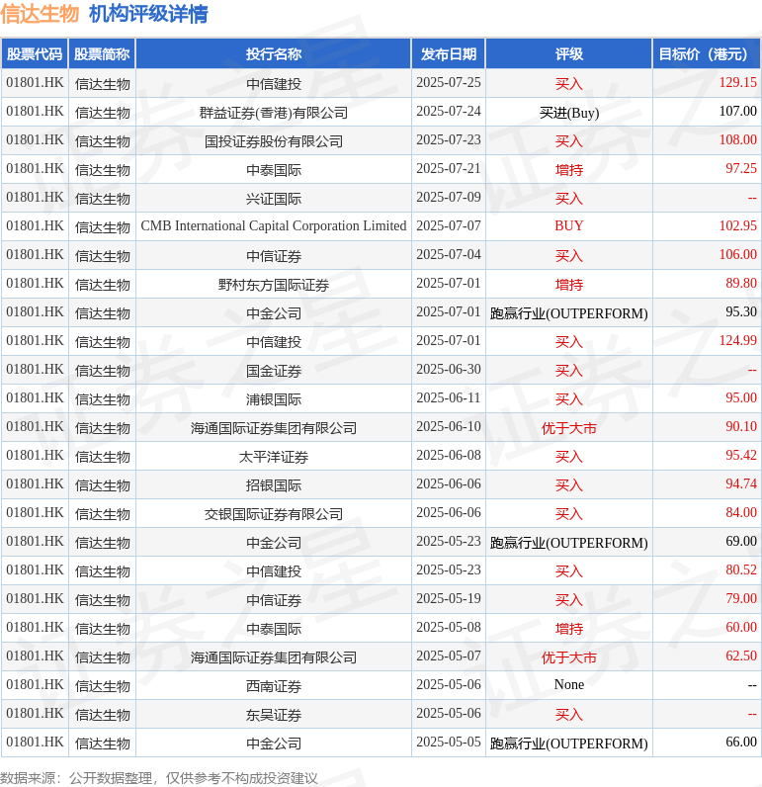Click target price 69.00

click(741, 541)
